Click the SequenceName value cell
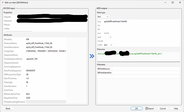Screen dimensions: 184x112 pos(46,55)
